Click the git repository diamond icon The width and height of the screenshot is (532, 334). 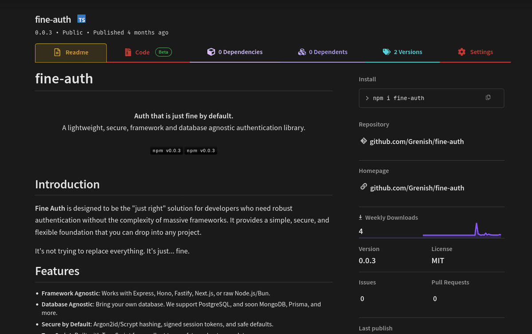364,141
